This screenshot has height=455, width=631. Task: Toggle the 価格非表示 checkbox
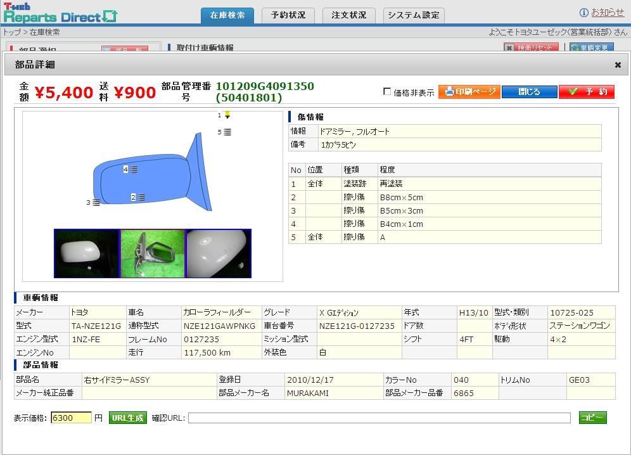coord(387,92)
